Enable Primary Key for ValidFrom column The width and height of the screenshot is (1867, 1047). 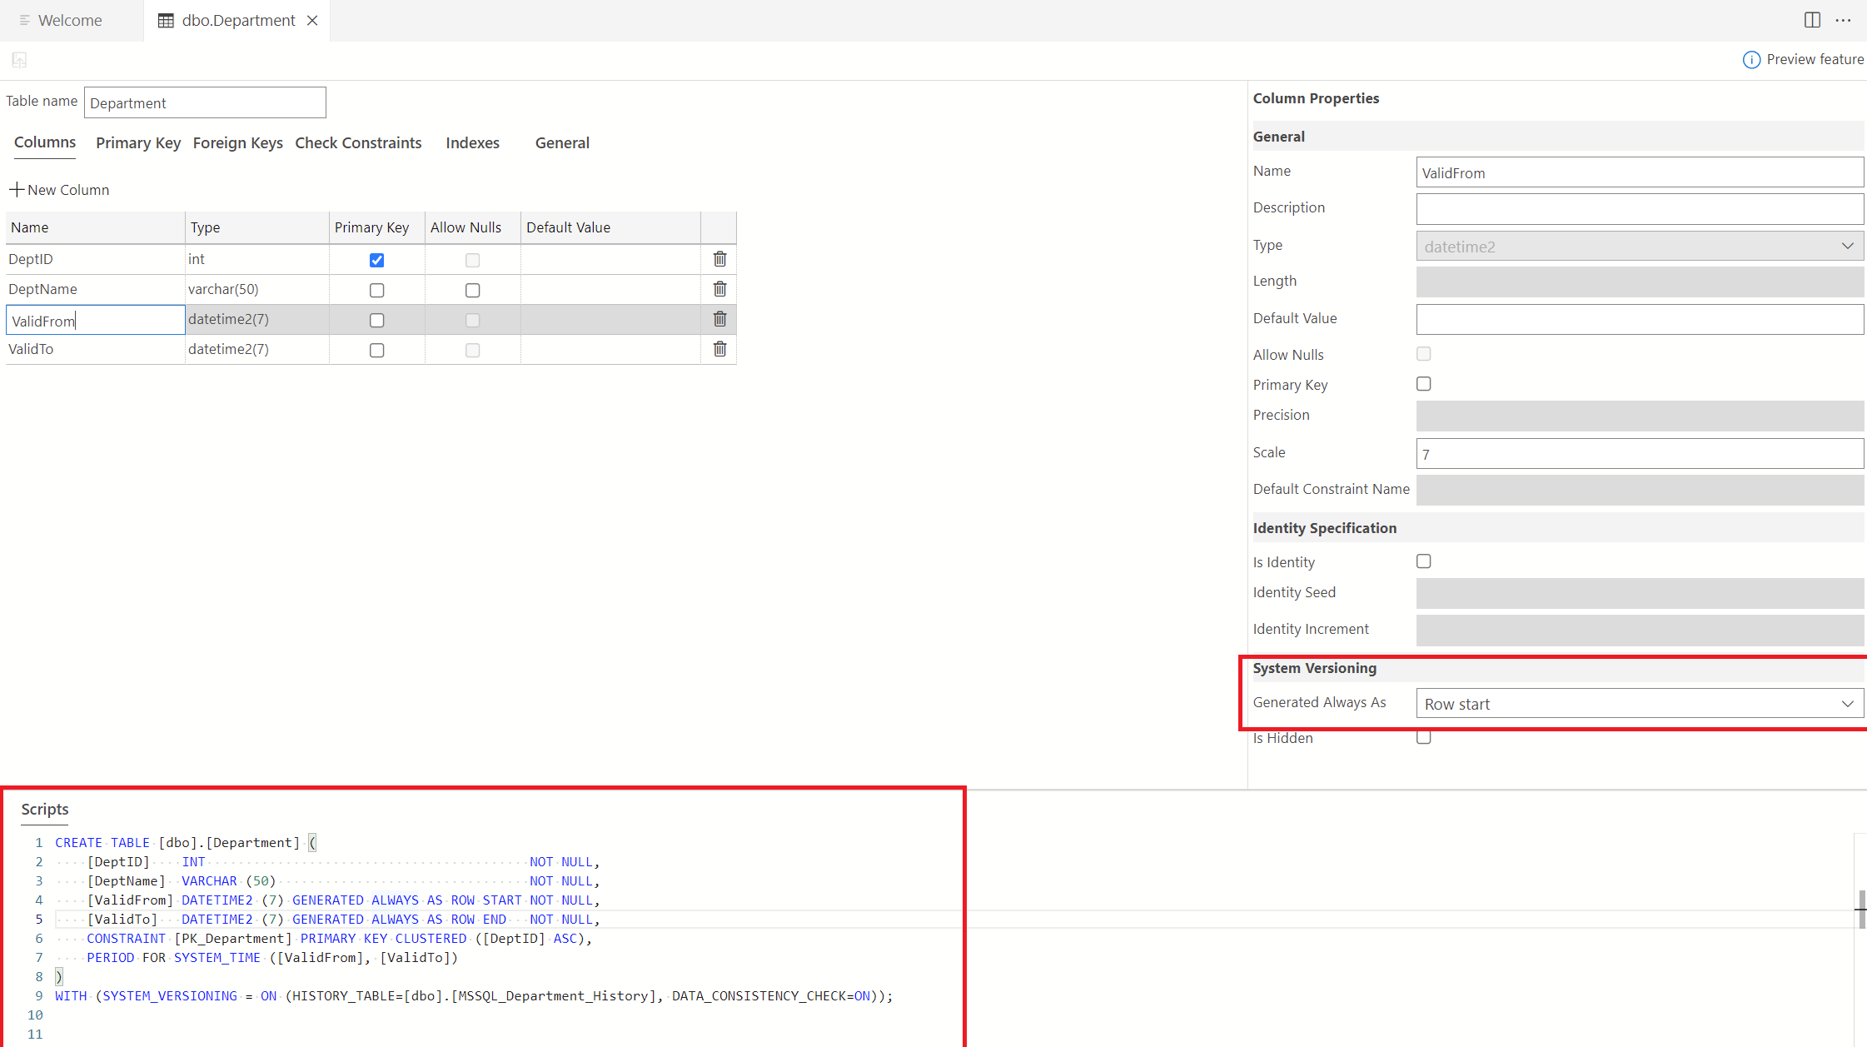376,320
